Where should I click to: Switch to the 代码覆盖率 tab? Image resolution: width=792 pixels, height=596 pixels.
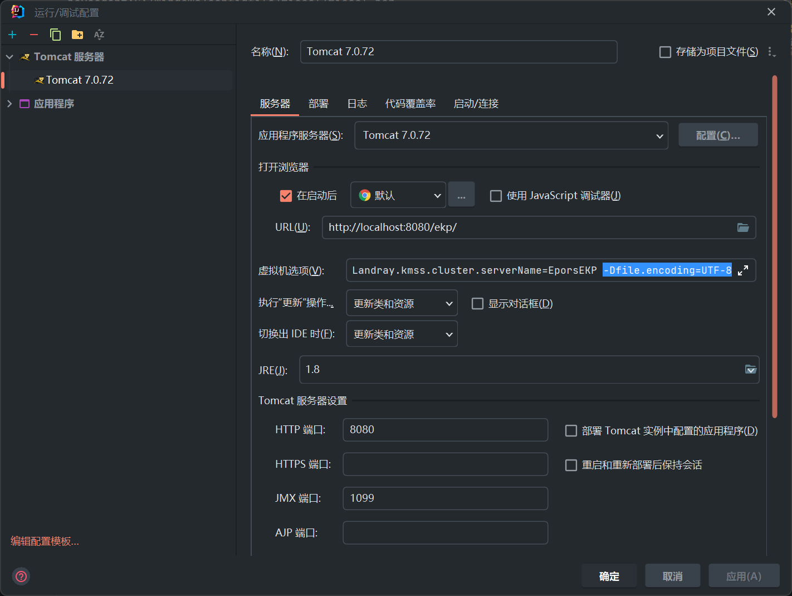[x=410, y=104]
